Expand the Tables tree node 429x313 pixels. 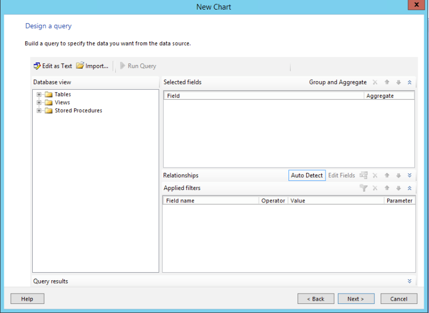tap(38, 94)
